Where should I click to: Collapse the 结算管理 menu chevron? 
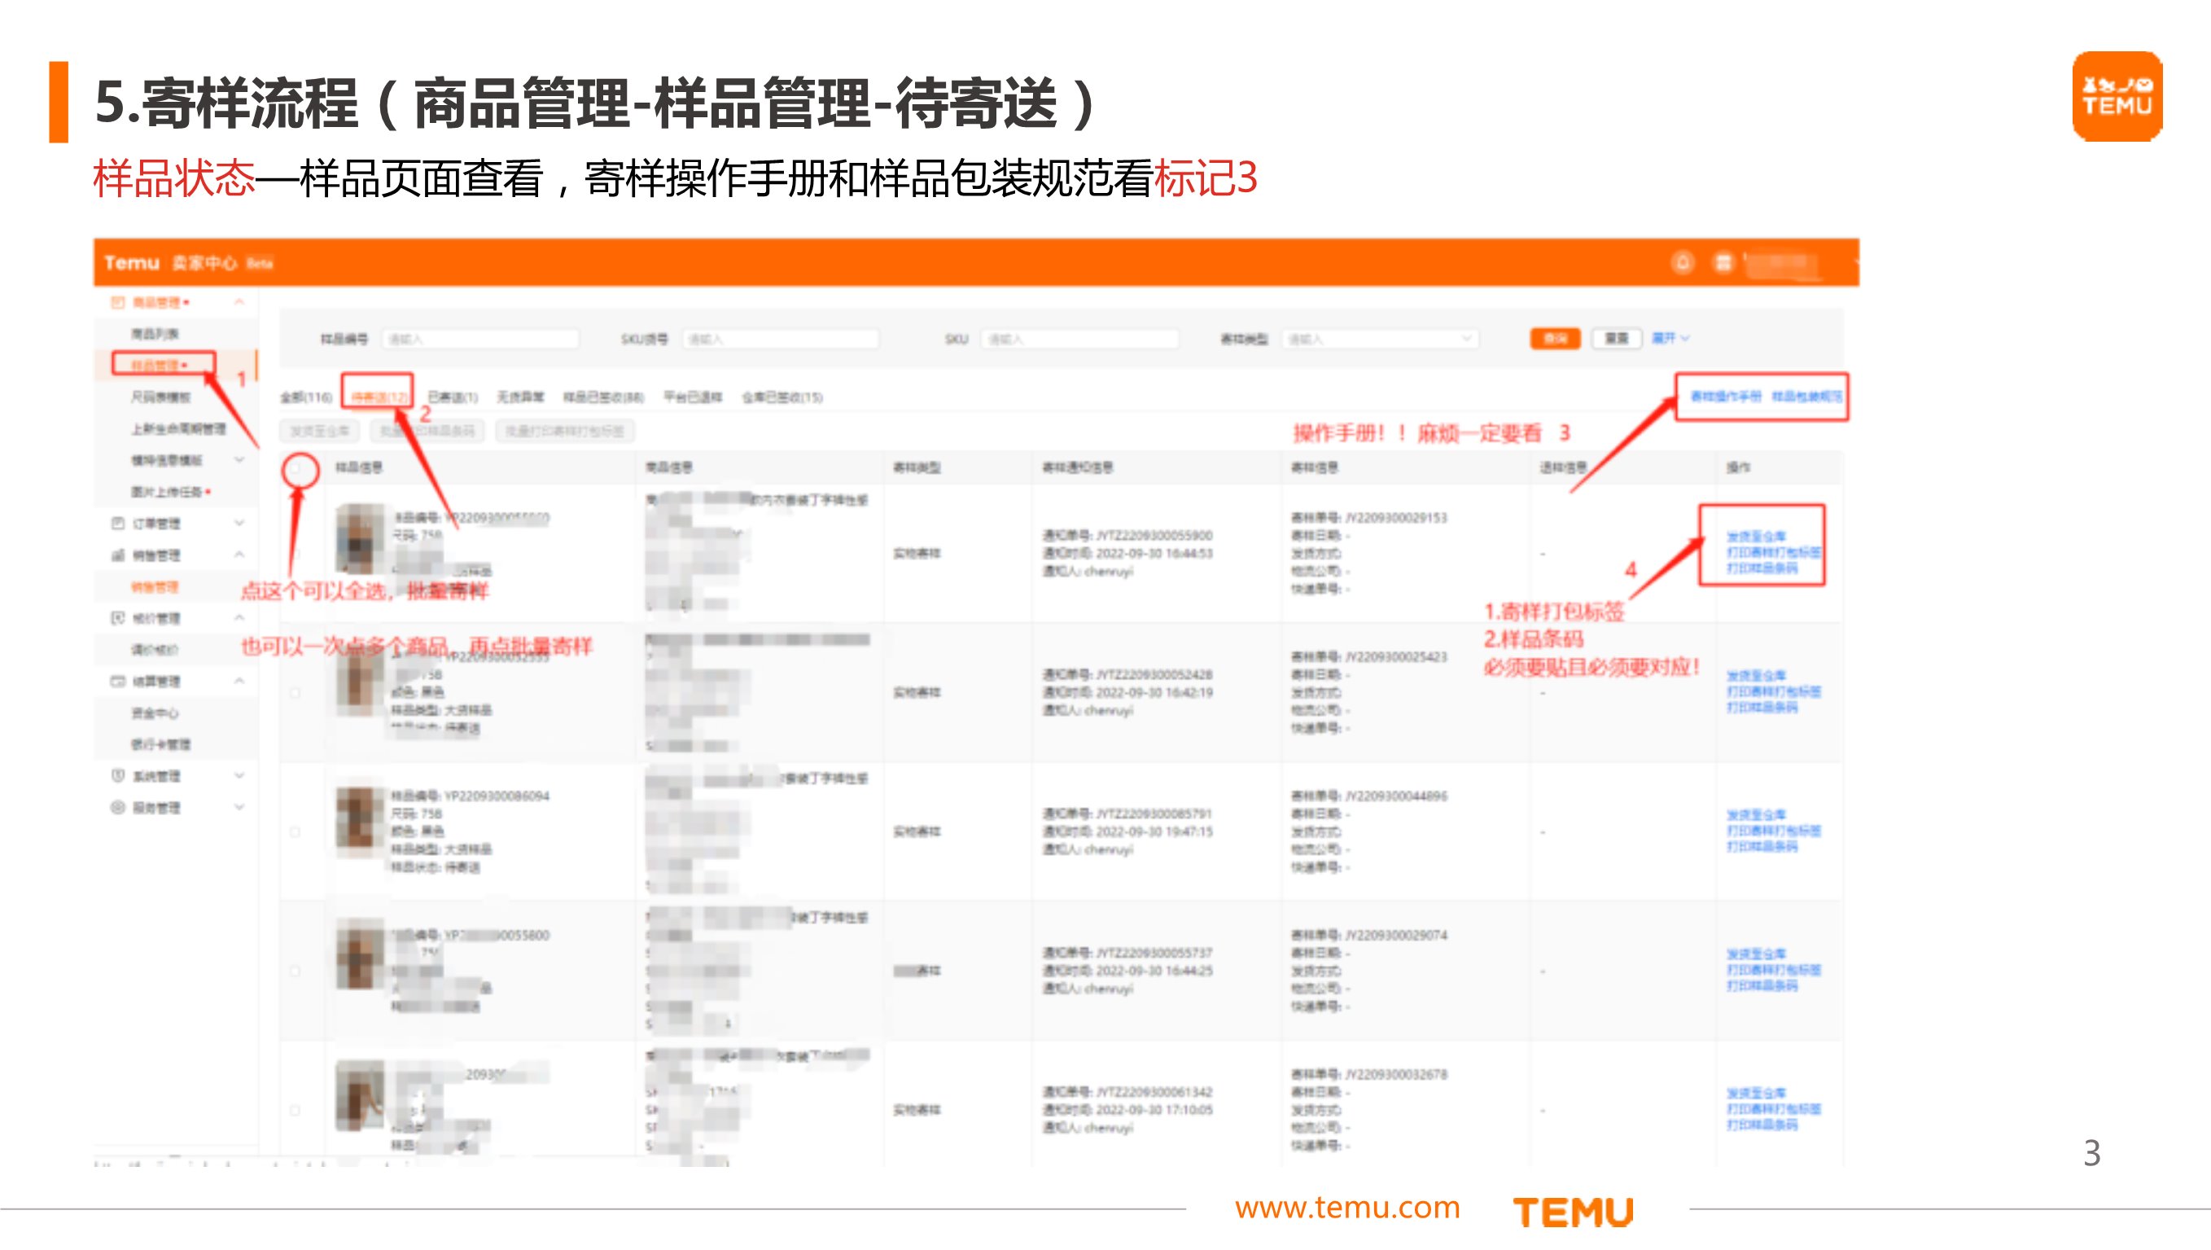click(x=239, y=681)
